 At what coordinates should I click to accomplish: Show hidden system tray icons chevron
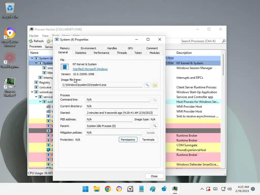point(202,189)
